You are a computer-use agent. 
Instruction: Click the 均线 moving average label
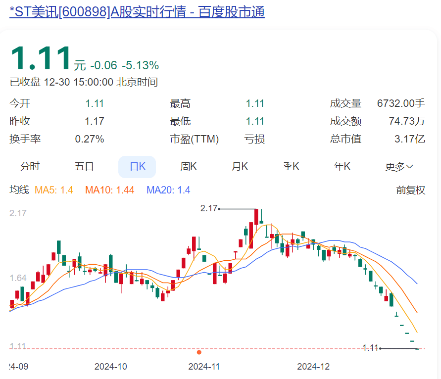click(x=18, y=190)
